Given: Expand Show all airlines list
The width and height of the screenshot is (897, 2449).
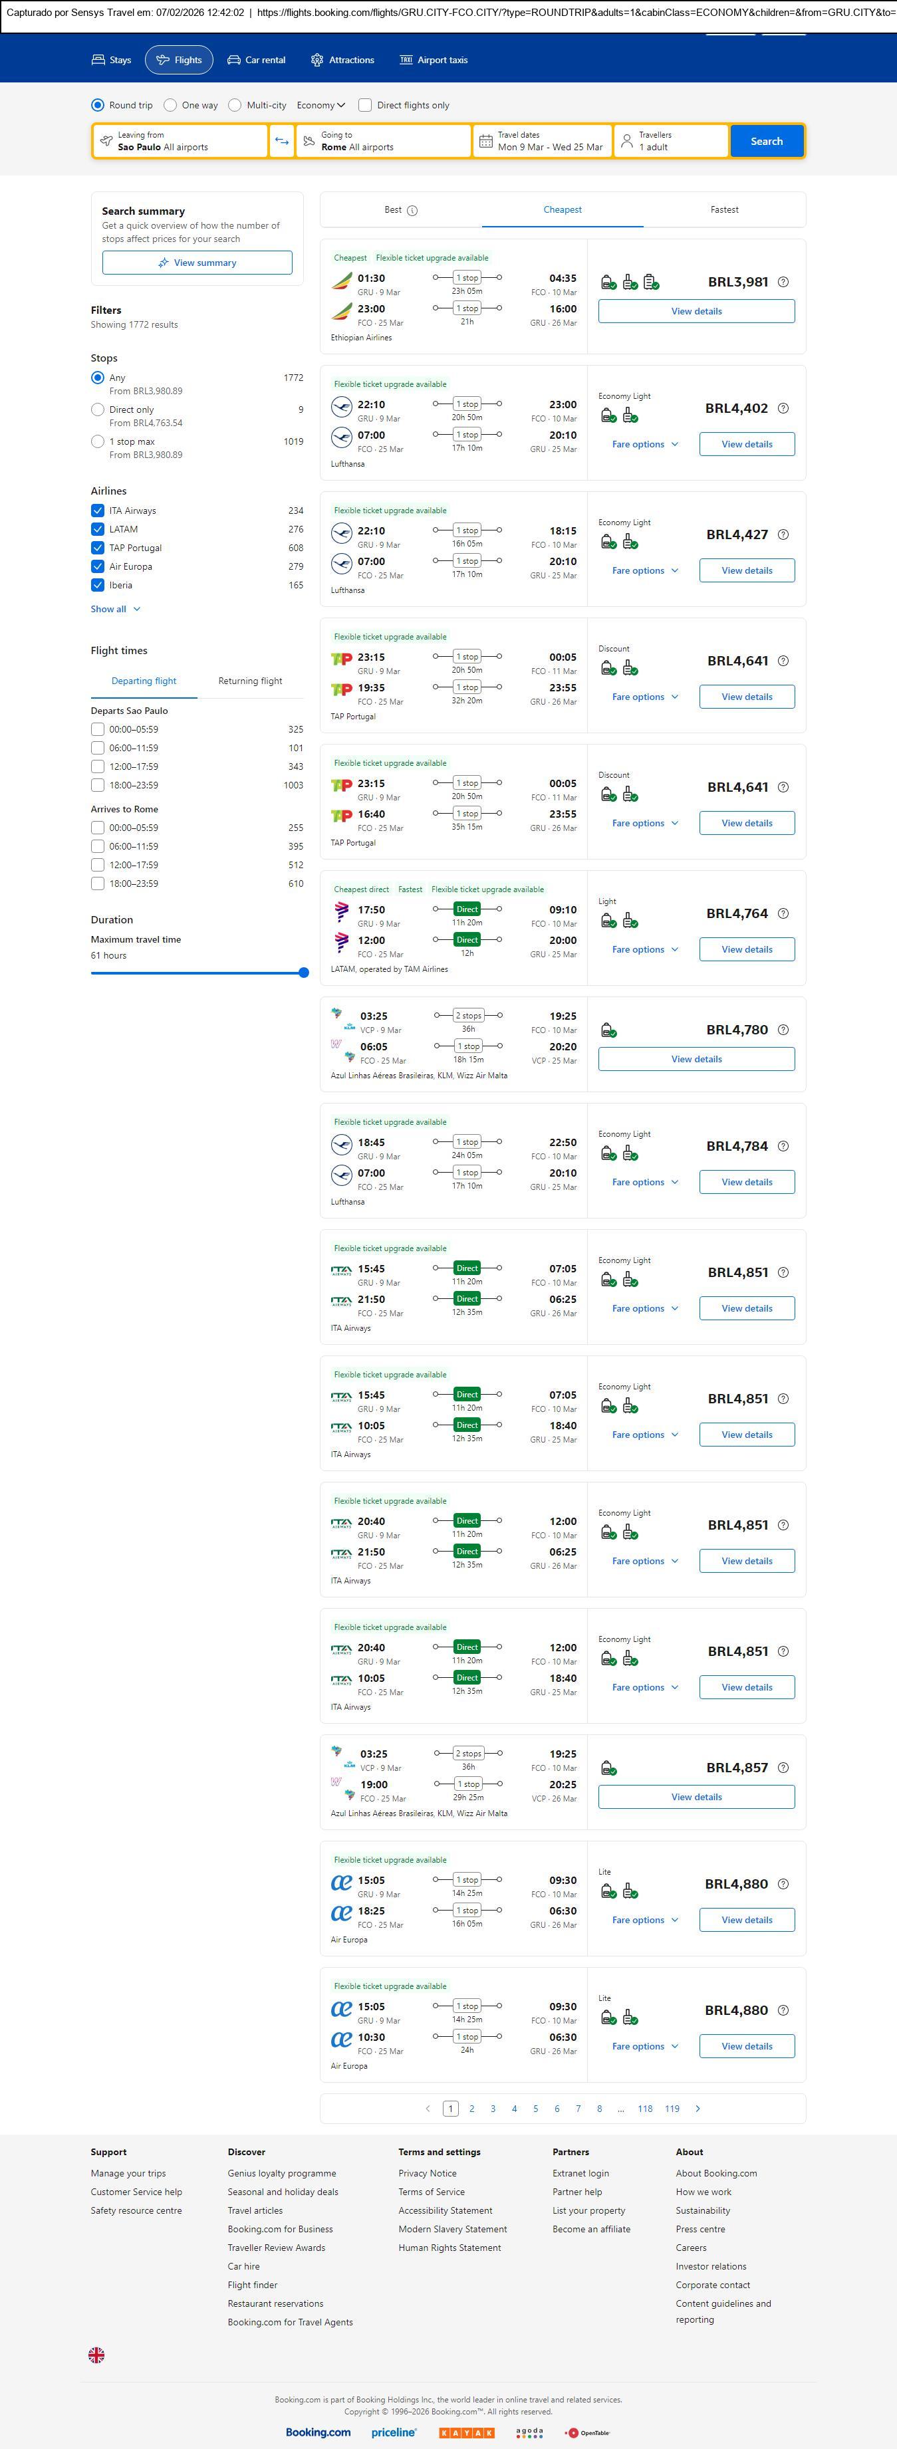Looking at the screenshot, I should pos(115,610).
